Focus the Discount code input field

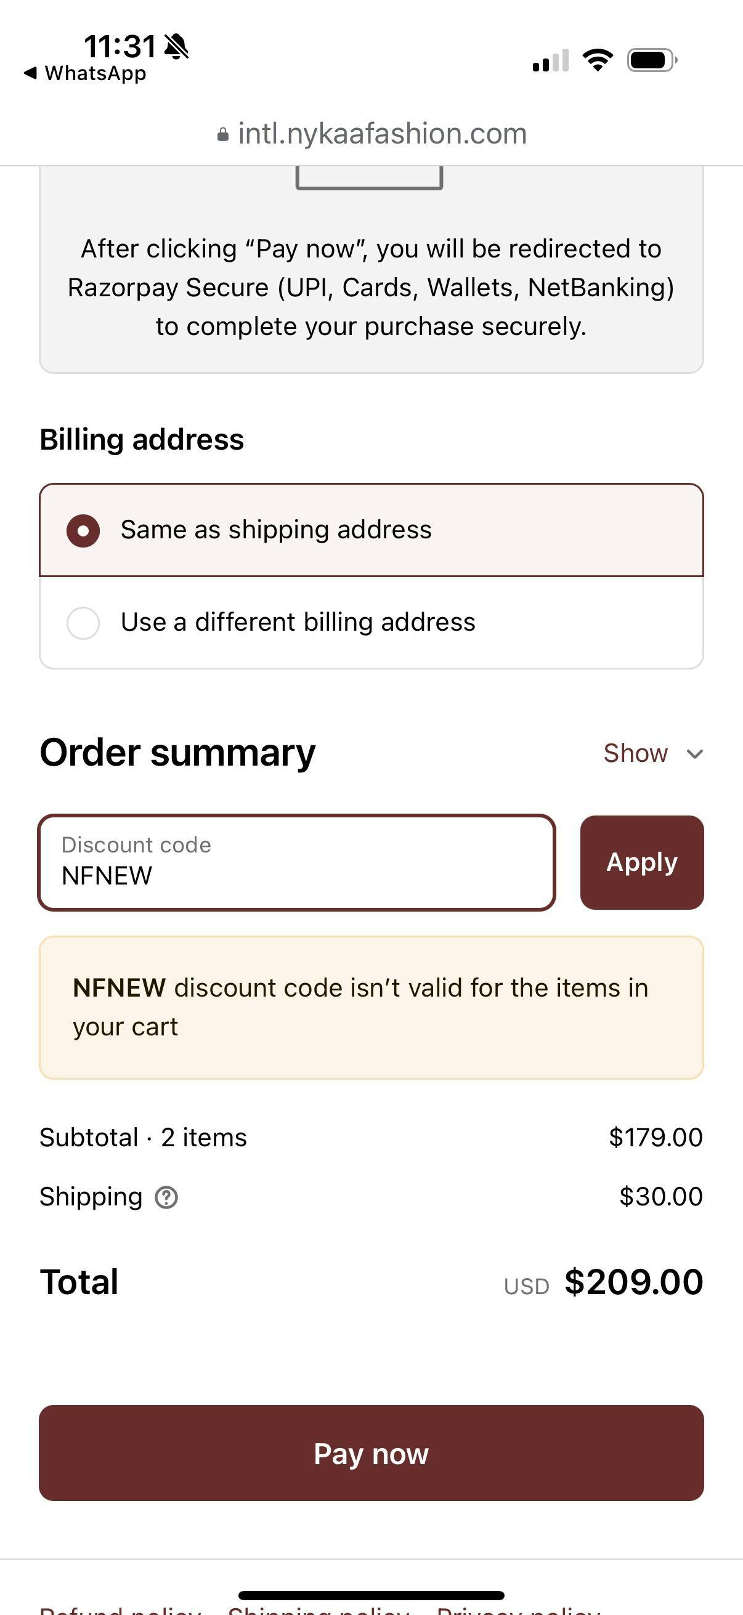pyautogui.click(x=296, y=863)
